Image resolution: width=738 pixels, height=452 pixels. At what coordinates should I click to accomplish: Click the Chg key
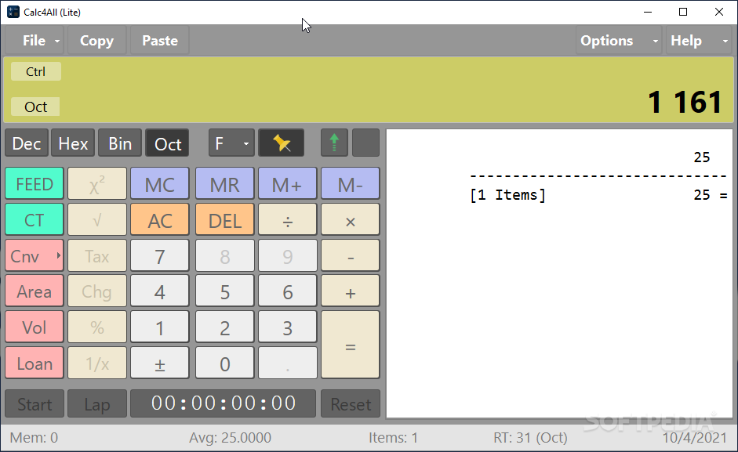[97, 291]
